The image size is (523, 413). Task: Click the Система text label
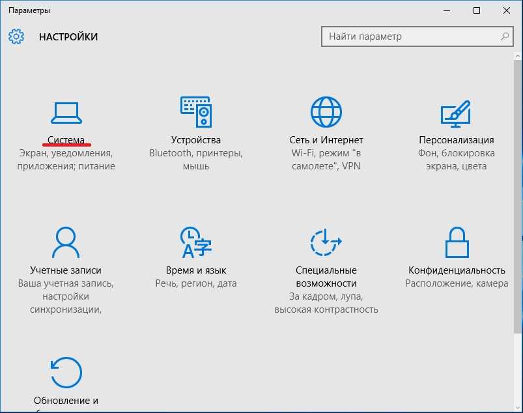point(66,139)
